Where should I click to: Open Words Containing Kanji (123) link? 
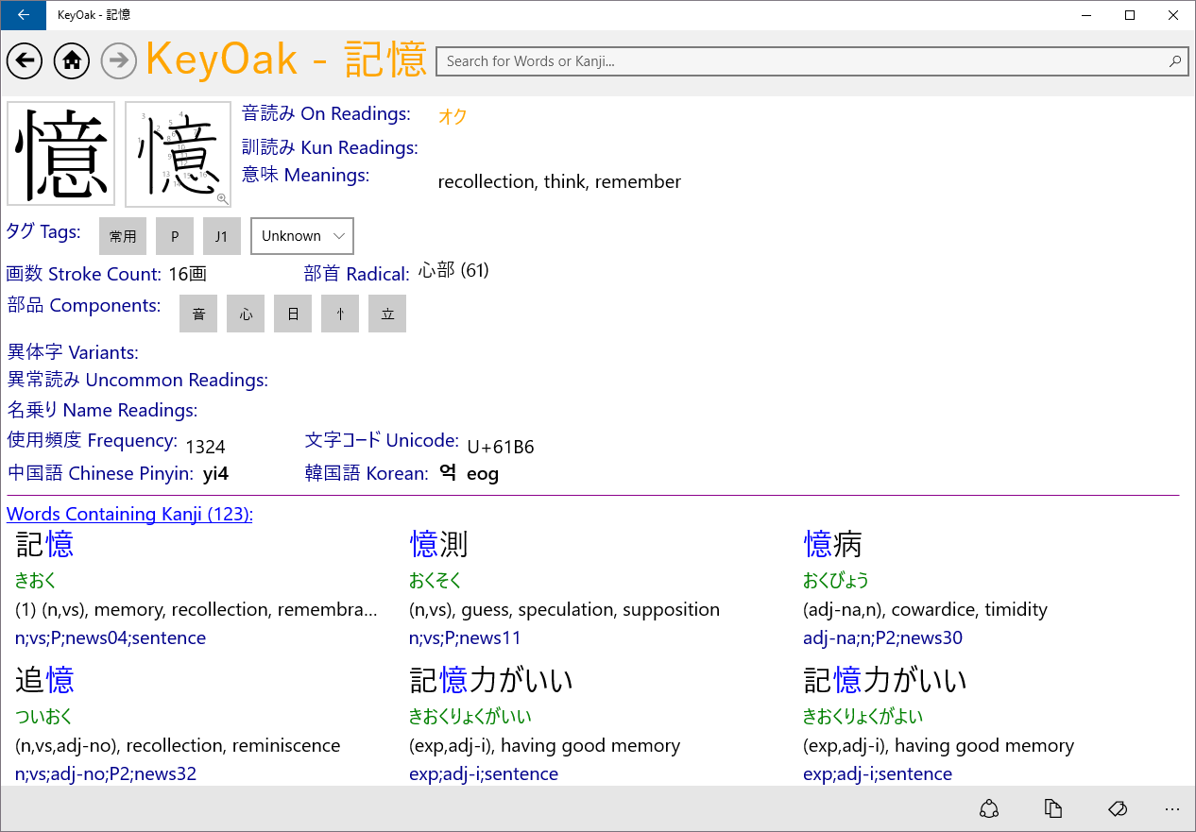[129, 514]
